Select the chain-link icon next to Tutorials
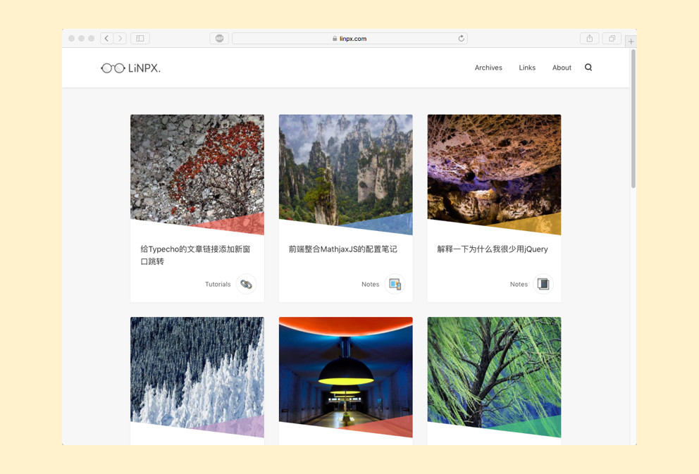This screenshot has height=474, width=699. point(246,284)
